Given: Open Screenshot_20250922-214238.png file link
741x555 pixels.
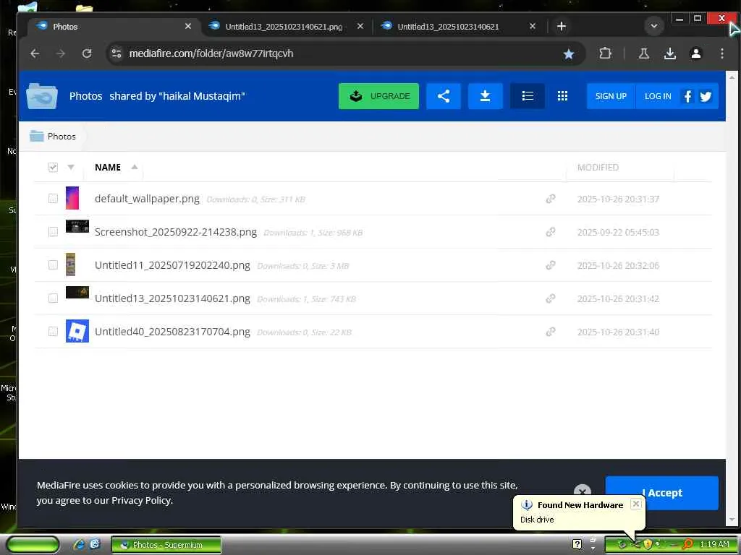Looking at the screenshot, I should 175,232.
